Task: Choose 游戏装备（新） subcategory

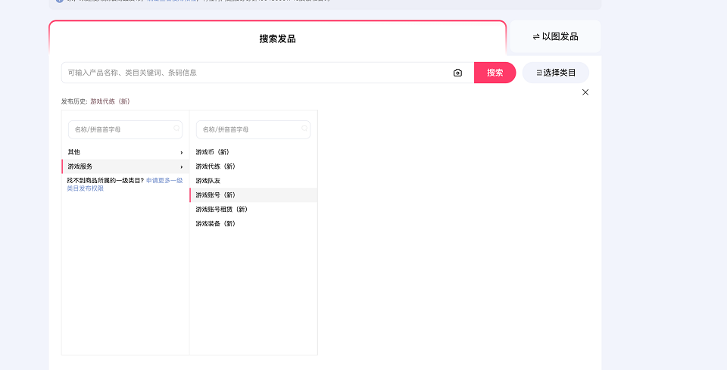Action: point(215,223)
